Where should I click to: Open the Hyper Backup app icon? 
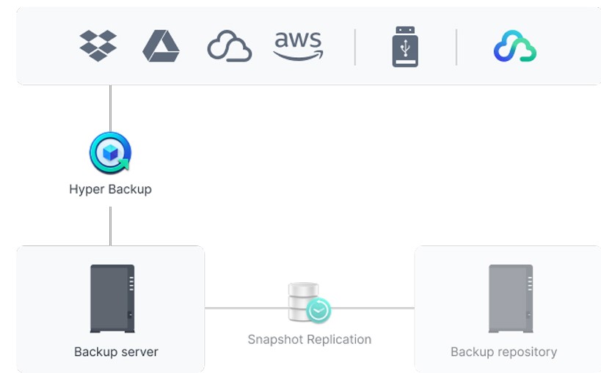[x=110, y=153]
